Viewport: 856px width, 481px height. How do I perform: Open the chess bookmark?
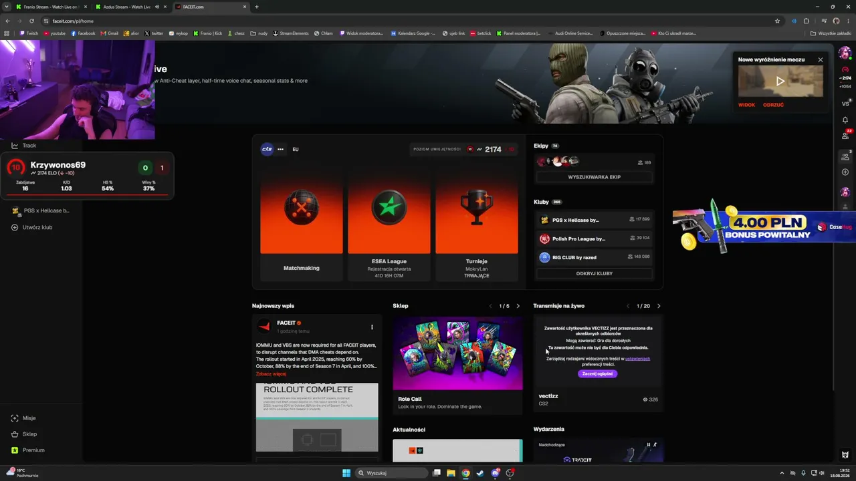pos(236,33)
